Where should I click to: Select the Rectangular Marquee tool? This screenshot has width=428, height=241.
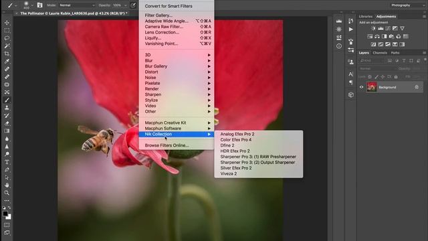(x=7, y=30)
